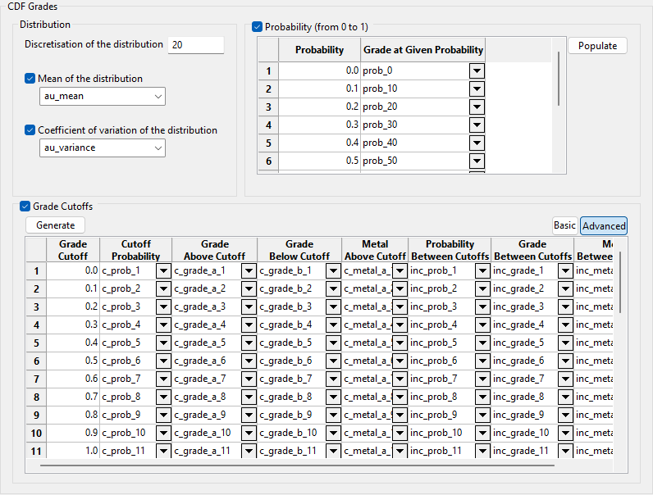The image size is (653, 495).
Task: Open dropdown arrow for c_prob_9
Action: (x=163, y=415)
